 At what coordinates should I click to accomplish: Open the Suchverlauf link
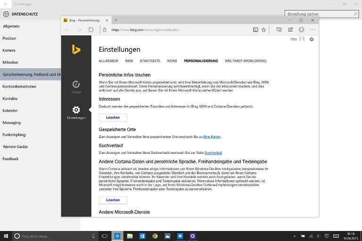pos(213,153)
